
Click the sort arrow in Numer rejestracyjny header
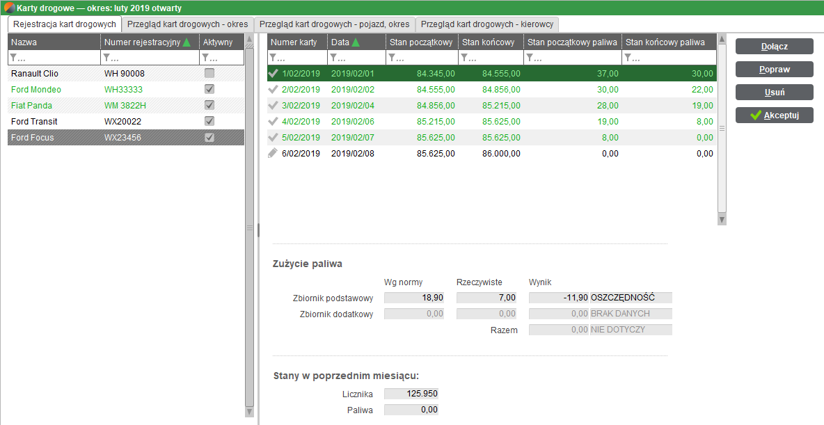187,42
